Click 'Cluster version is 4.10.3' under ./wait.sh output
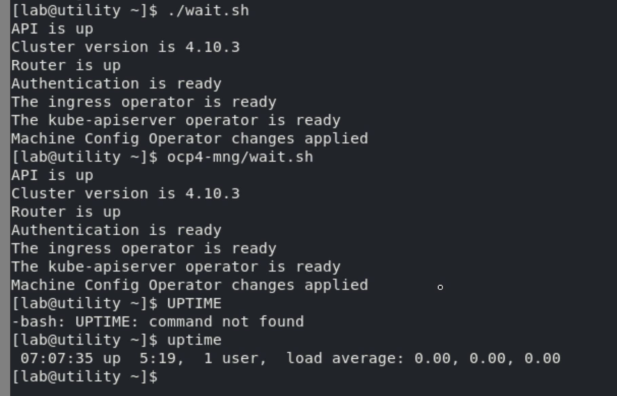Screen dimensions: 617x396 (x=125, y=47)
